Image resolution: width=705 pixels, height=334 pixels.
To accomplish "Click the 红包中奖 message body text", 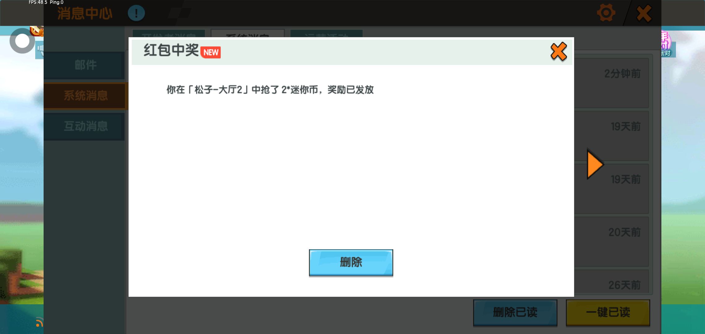I will point(270,90).
